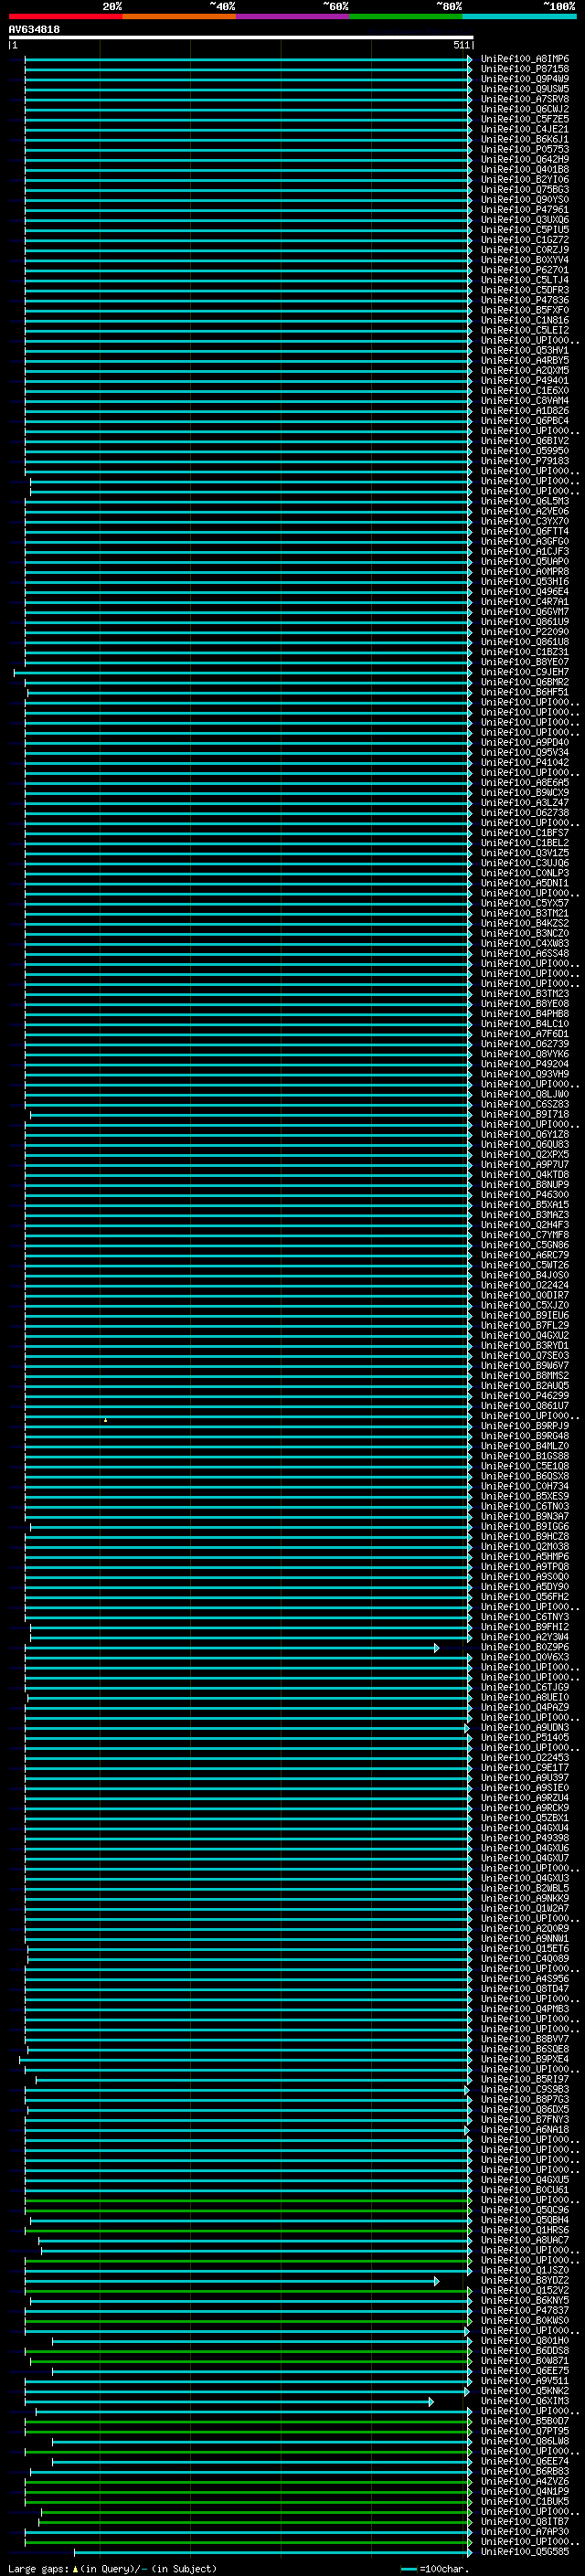This screenshot has height=2576, width=585.
Task: Select the UniRef100_Q75B63 label
Action: [x=525, y=189]
